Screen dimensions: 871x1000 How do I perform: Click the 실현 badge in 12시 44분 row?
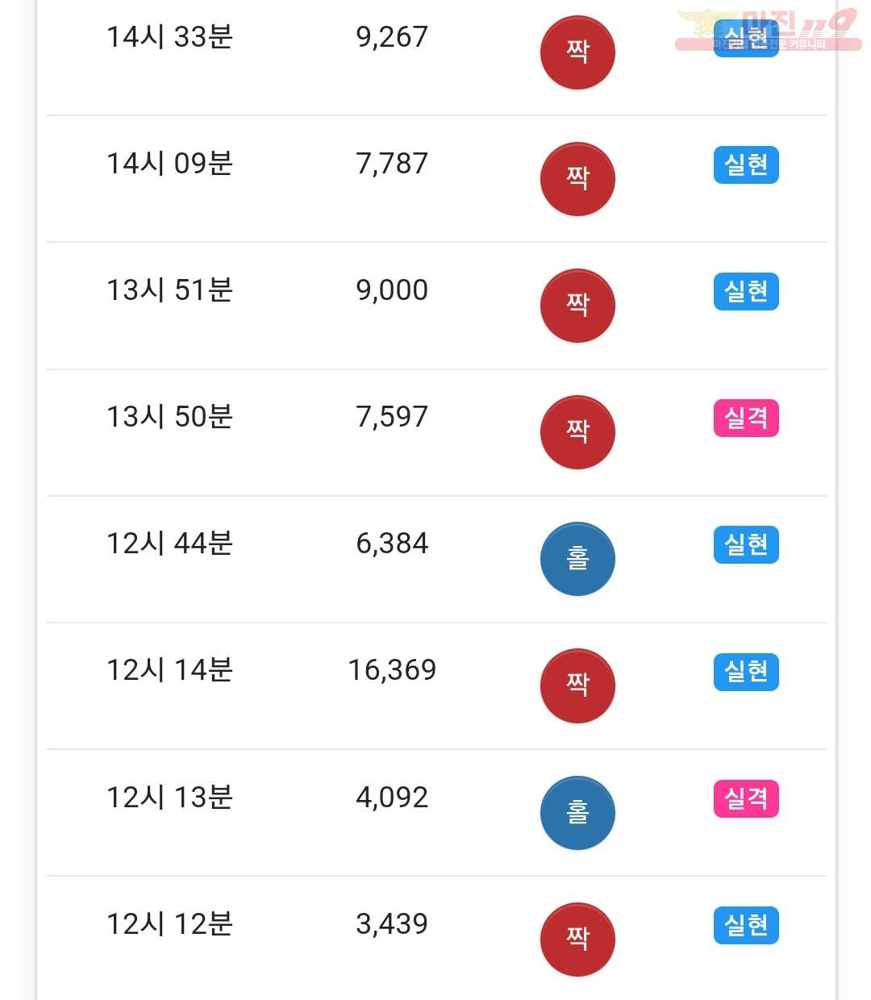(746, 544)
